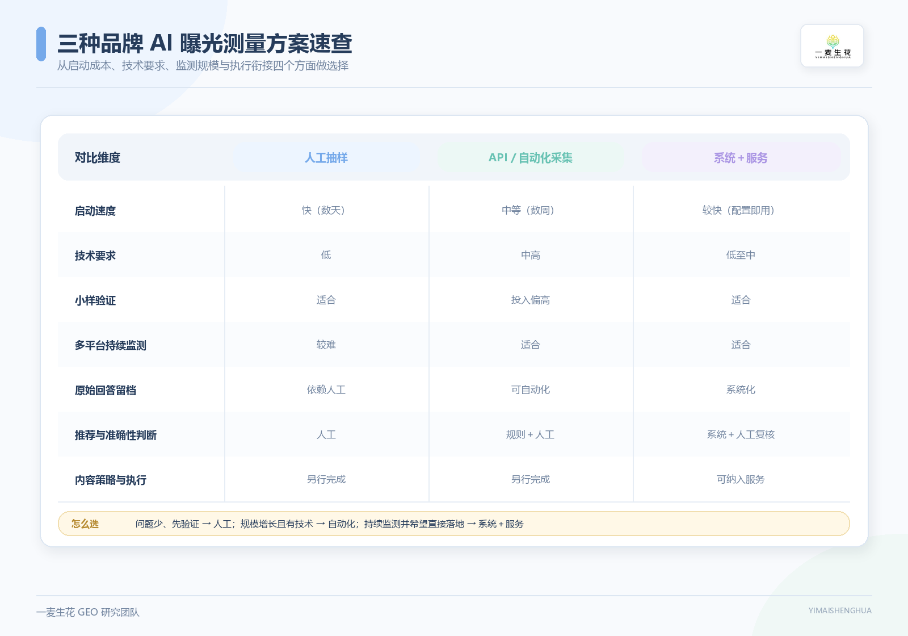Click 适合 under API / 自动化采集 in 多平台持续监测 row
Screen dimensions: 908x636
click(x=531, y=345)
